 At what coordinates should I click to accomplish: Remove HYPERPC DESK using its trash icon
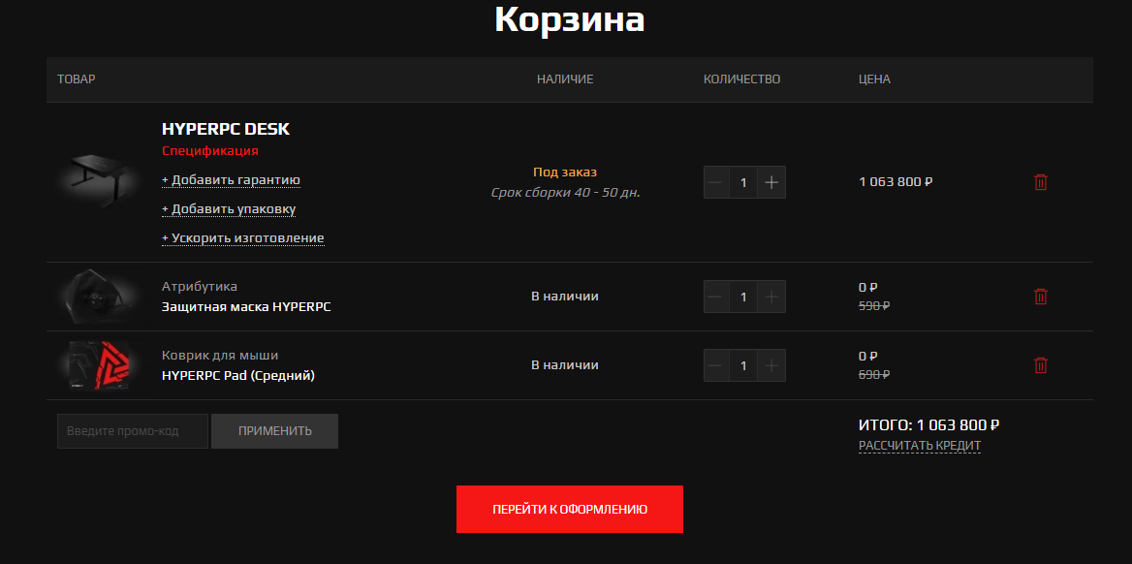1041,181
